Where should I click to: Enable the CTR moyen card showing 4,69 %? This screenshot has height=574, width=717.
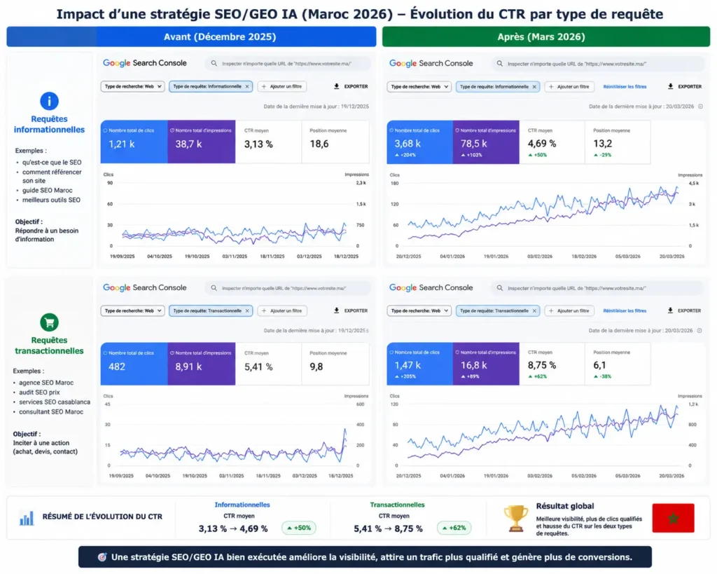pyautogui.click(x=552, y=142)
